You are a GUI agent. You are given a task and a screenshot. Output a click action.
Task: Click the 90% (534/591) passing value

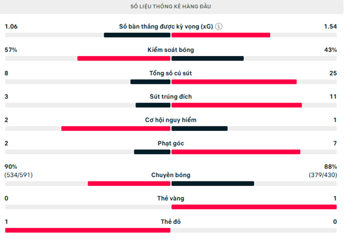coord(19,171)
